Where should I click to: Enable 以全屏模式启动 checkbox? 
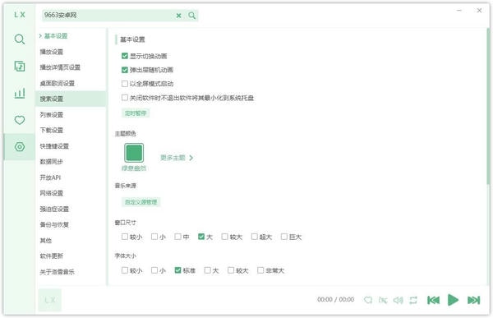pos(125,84)
